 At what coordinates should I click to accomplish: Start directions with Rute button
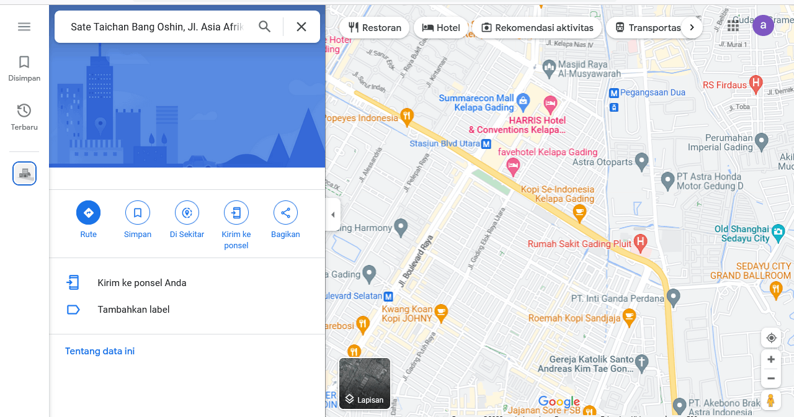coord(88,213)
